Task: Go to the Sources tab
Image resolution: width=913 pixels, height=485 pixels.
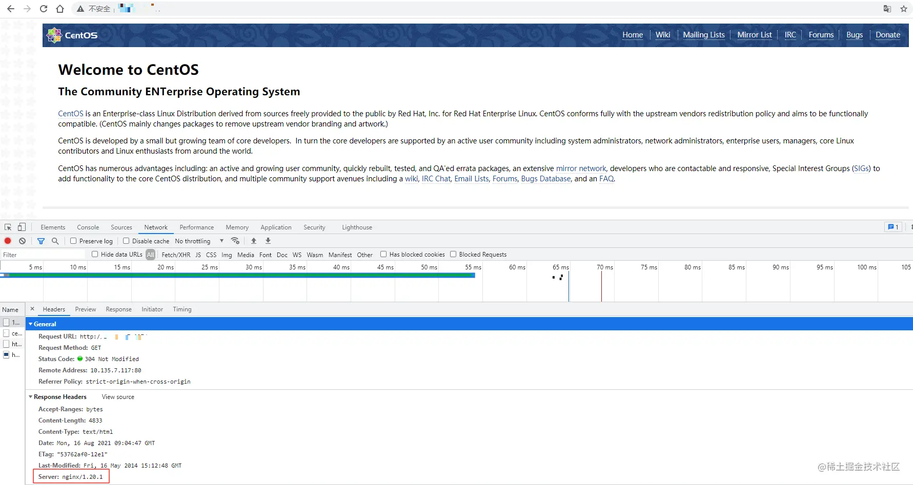Action: point(121,227)
